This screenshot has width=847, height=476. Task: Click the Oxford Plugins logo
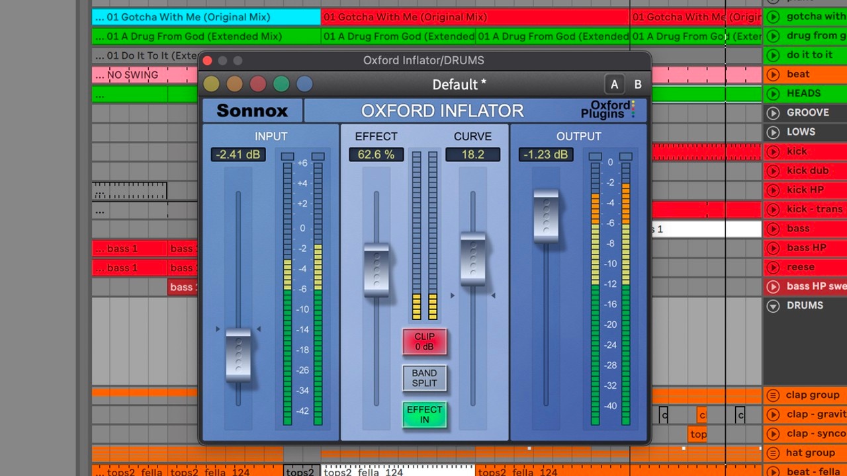point(607,110)
